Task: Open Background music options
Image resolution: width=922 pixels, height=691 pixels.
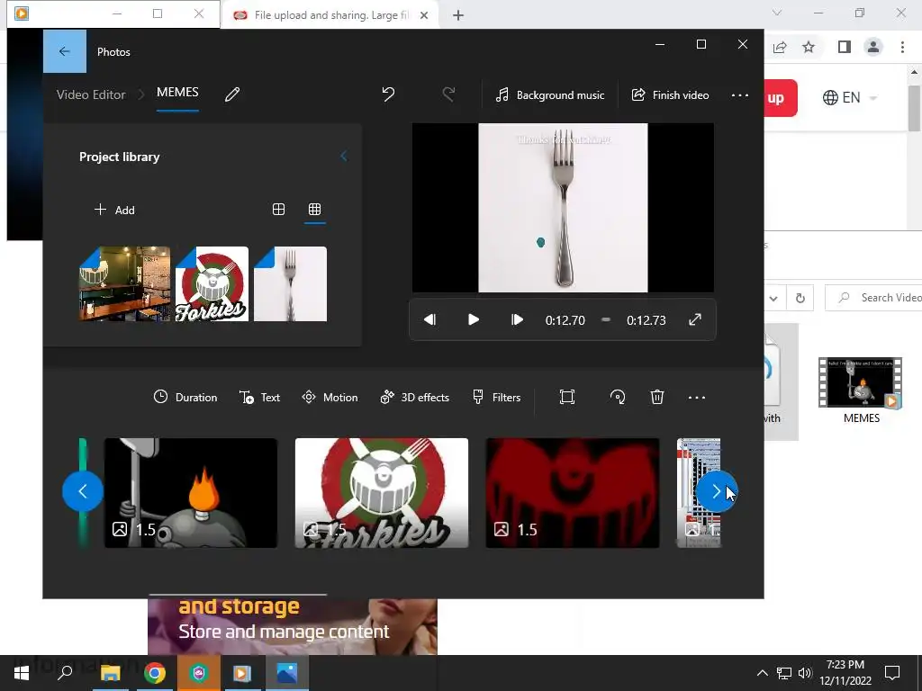Action: click(x=550, y=94)
